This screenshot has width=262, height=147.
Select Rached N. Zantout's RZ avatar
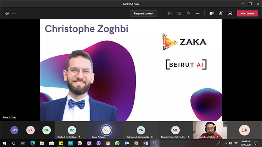click(x=72, y=130)
